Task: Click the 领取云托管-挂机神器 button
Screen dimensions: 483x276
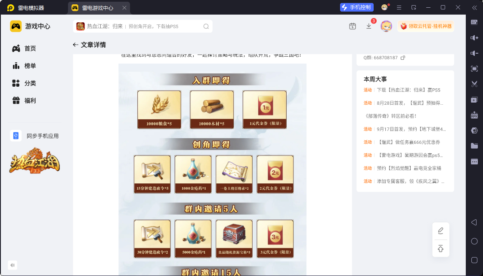Action: pos(426,27)
